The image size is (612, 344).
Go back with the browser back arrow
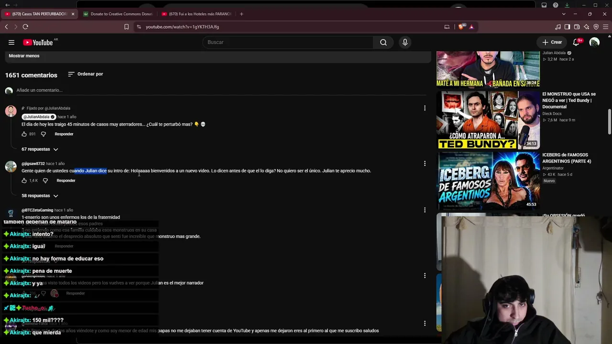(6, 27)
